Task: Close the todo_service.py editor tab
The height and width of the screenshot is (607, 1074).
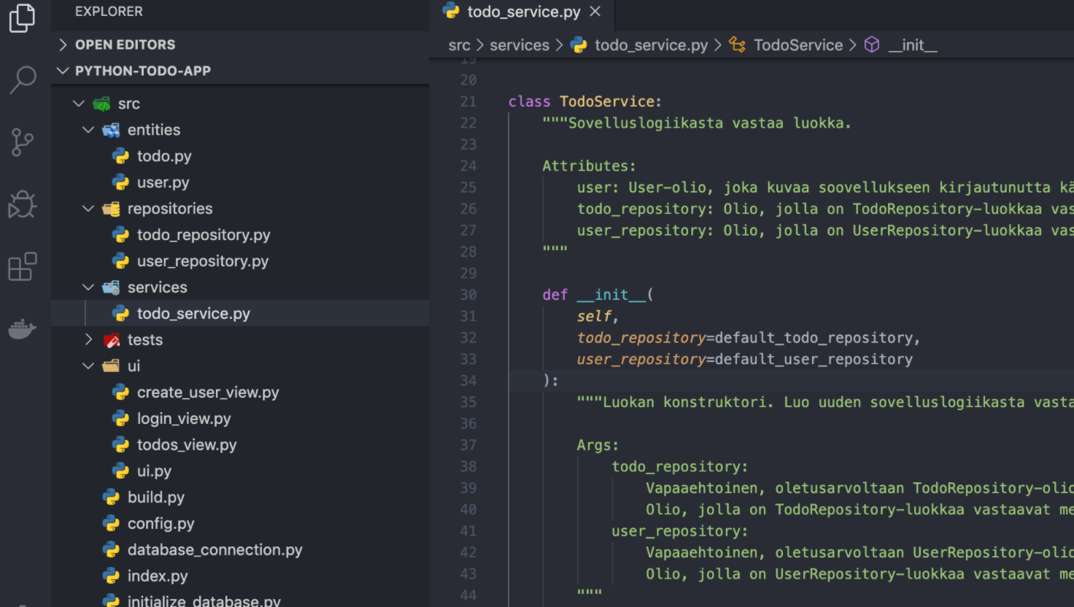Action: [595, 12]
